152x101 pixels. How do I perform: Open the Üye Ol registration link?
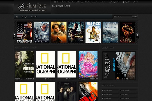point(126,2)
